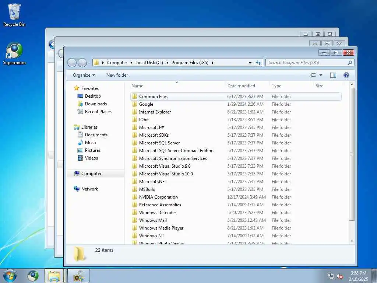
Task: Click the vertical scrollbar thumb of the file list
Action: click(x=352, y=154)
